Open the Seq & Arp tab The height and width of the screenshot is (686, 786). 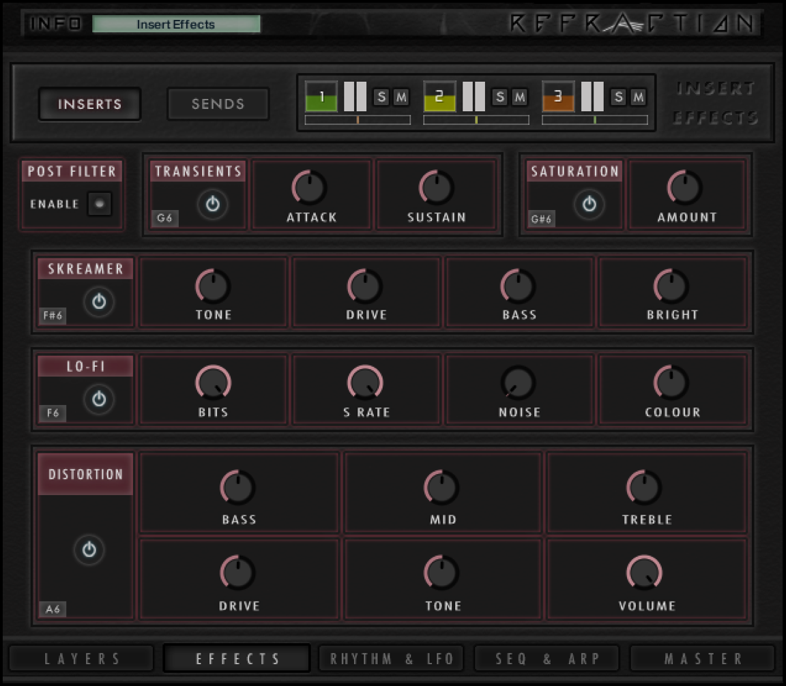(547, 659)
